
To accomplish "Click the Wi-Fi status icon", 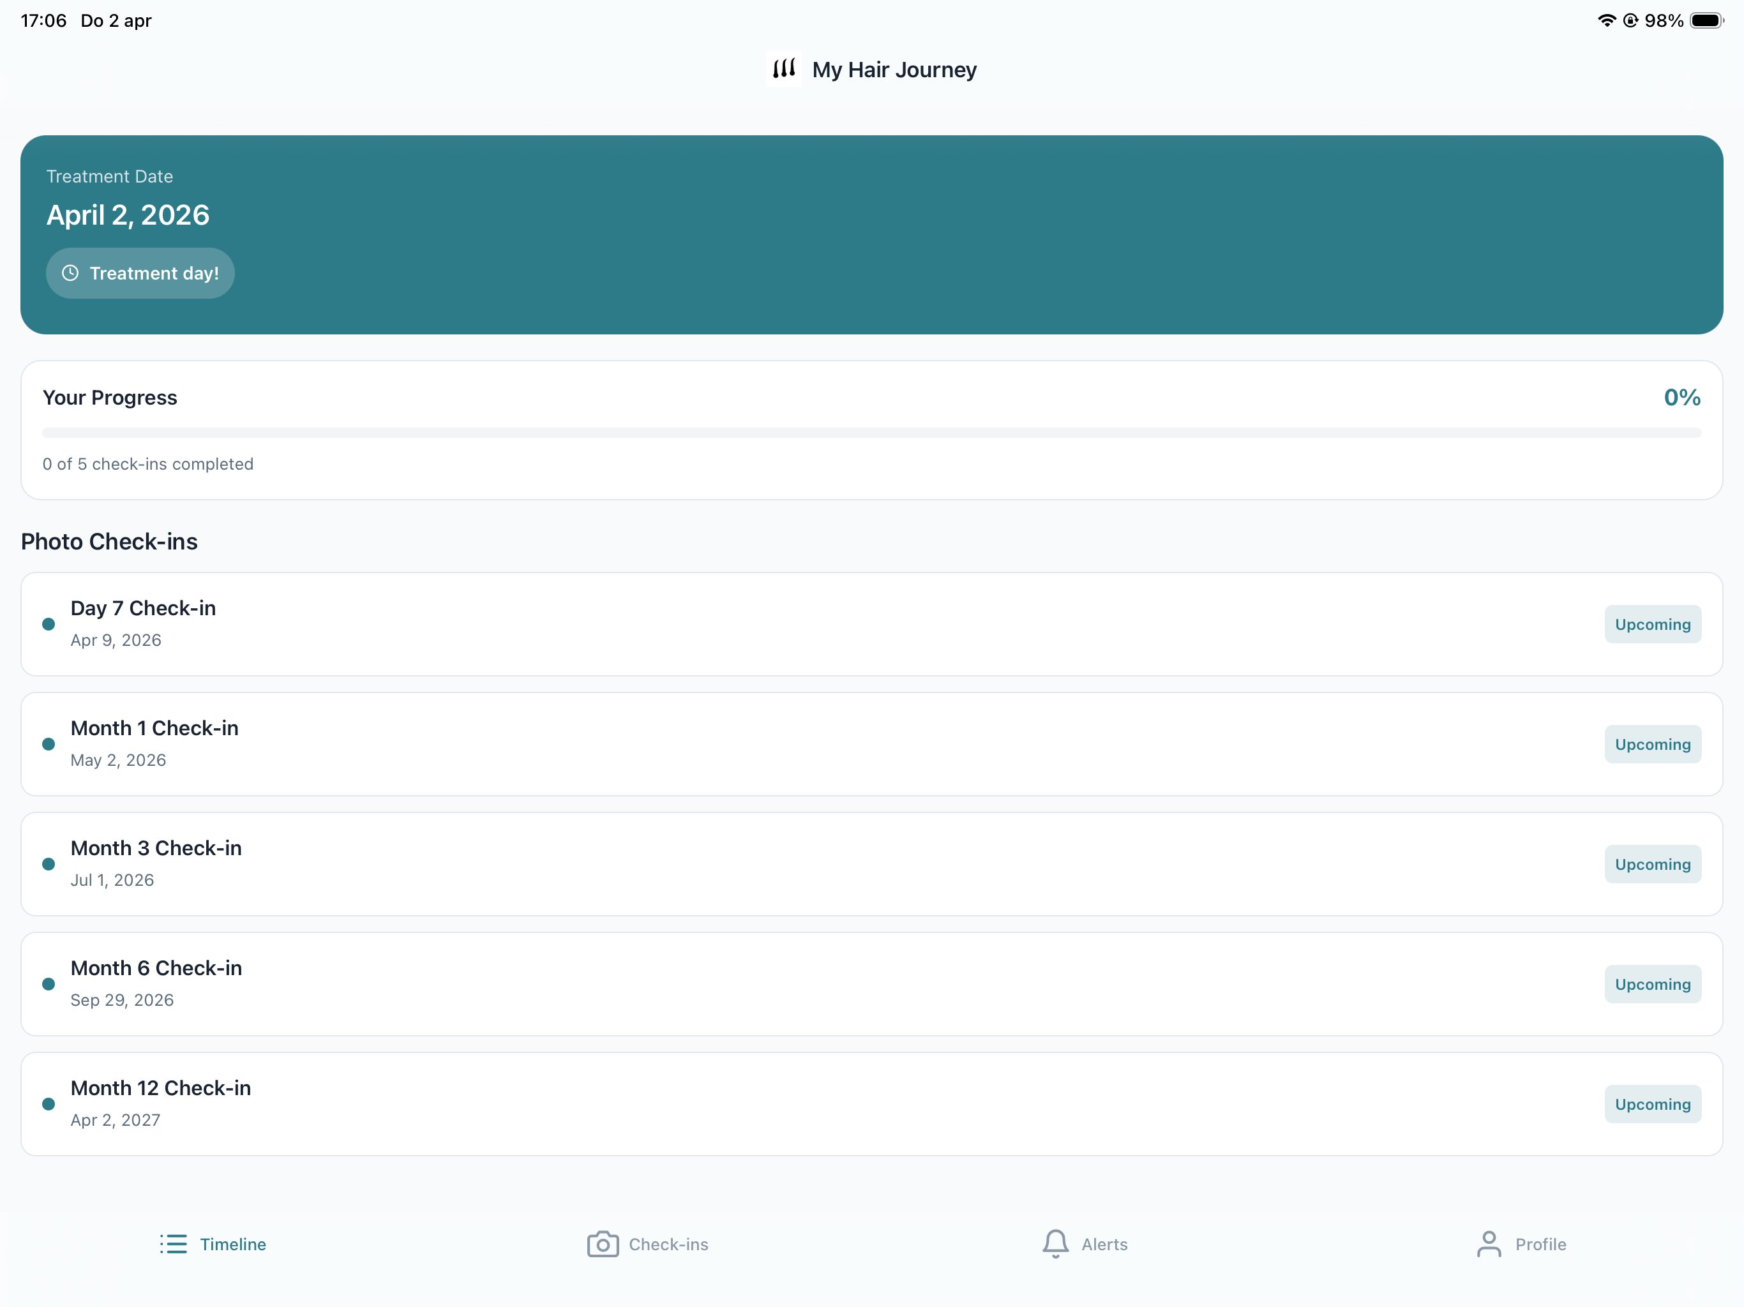I will tap(1606, 20).
